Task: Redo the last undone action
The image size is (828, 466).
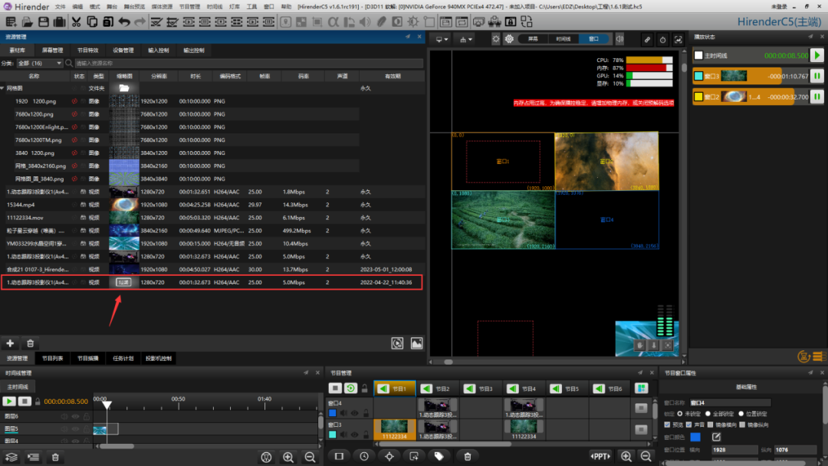Action: (140, 22)
